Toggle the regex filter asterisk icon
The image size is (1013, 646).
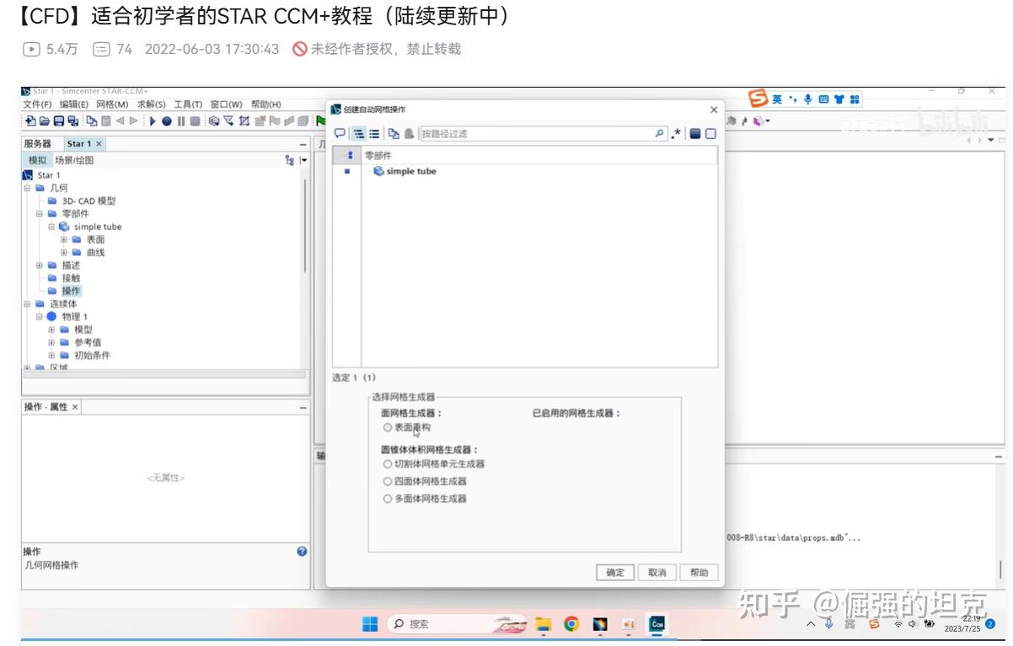(x=676, y=133)
